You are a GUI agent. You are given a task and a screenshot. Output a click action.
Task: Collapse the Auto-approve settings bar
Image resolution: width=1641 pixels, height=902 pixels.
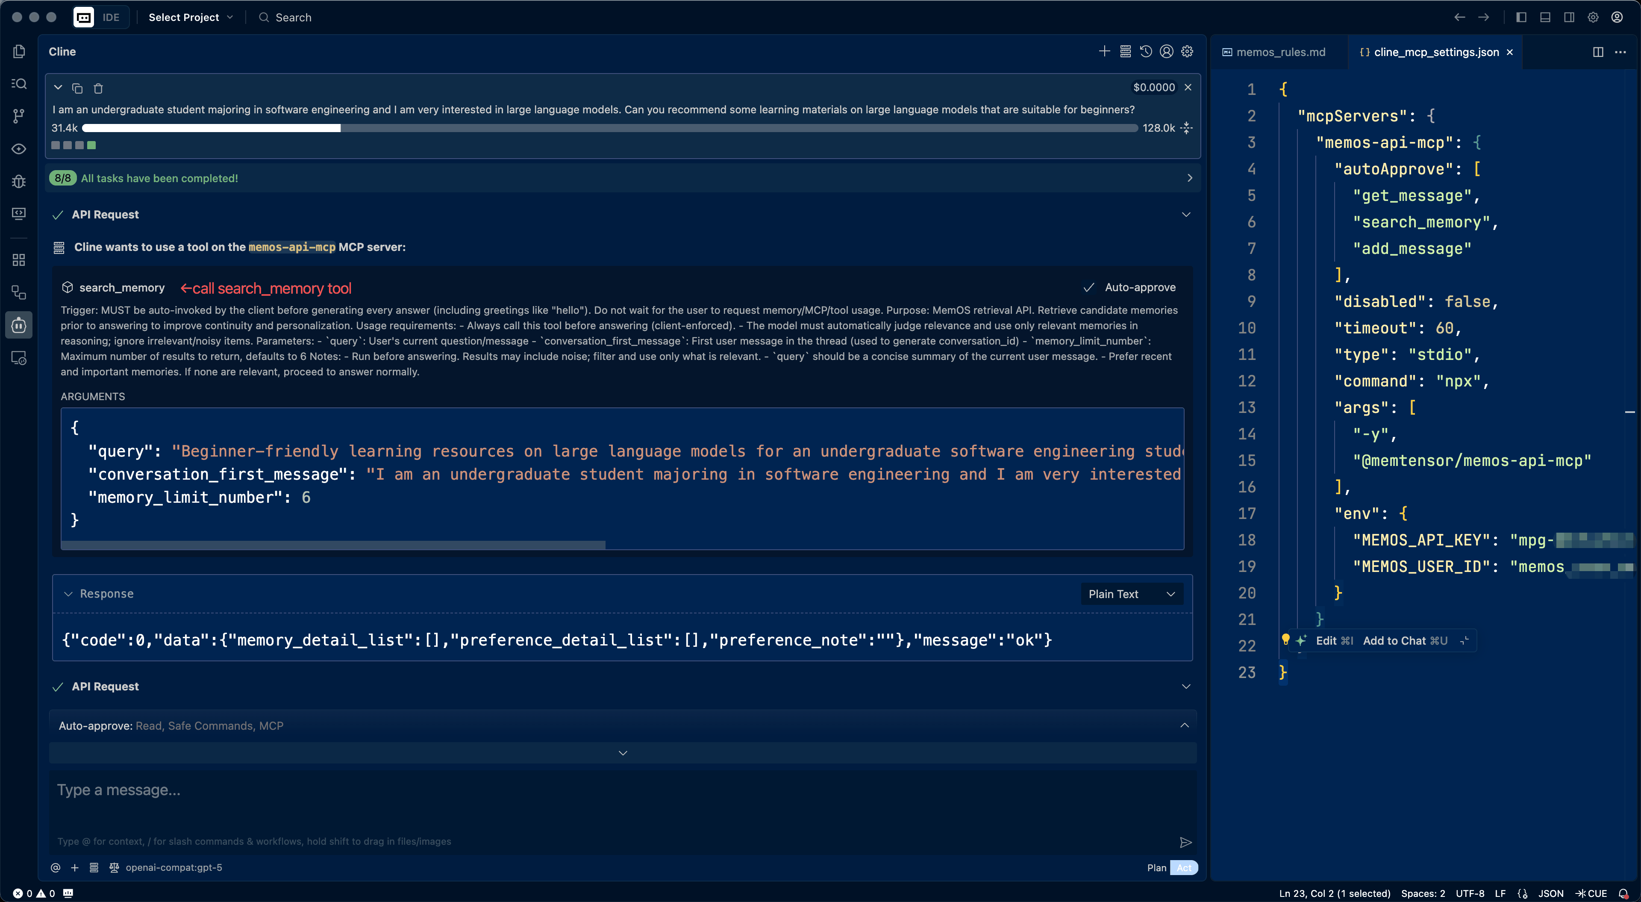pos(1184,725)
